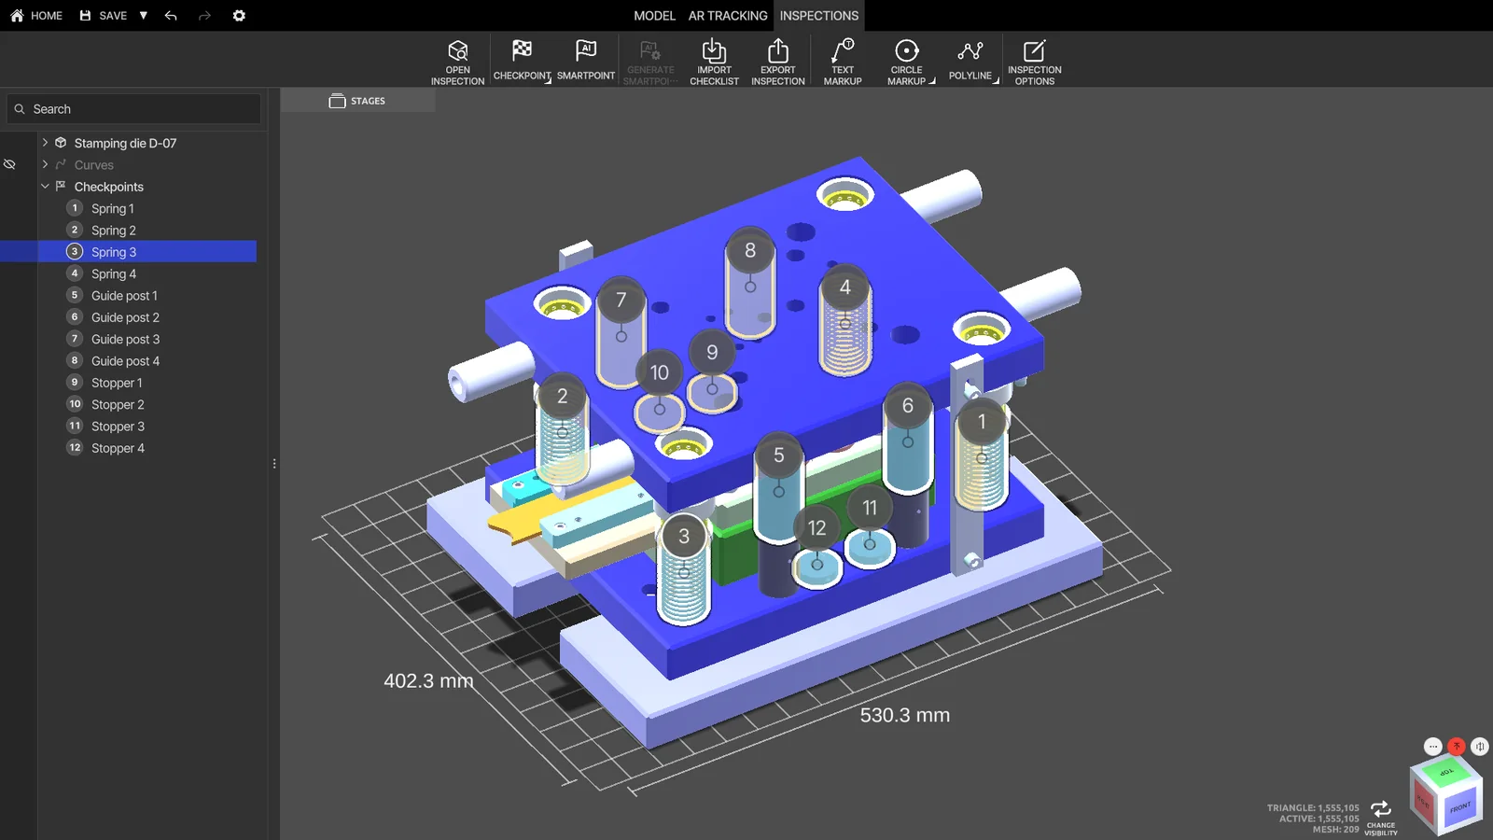Screen dimensions: 1493x840
Task: Click the TOP face of the view cube
Action: [1446, 773]
